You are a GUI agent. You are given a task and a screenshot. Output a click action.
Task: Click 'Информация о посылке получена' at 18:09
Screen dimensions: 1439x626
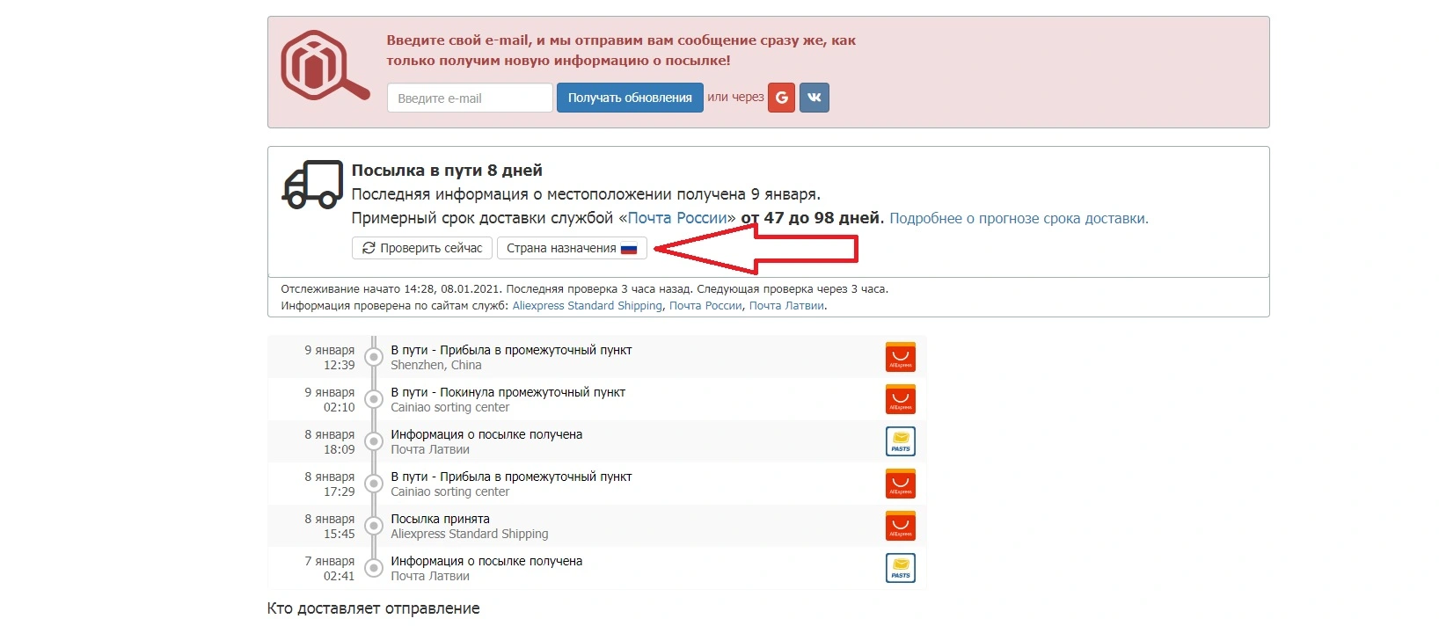(x=486, y=434)
